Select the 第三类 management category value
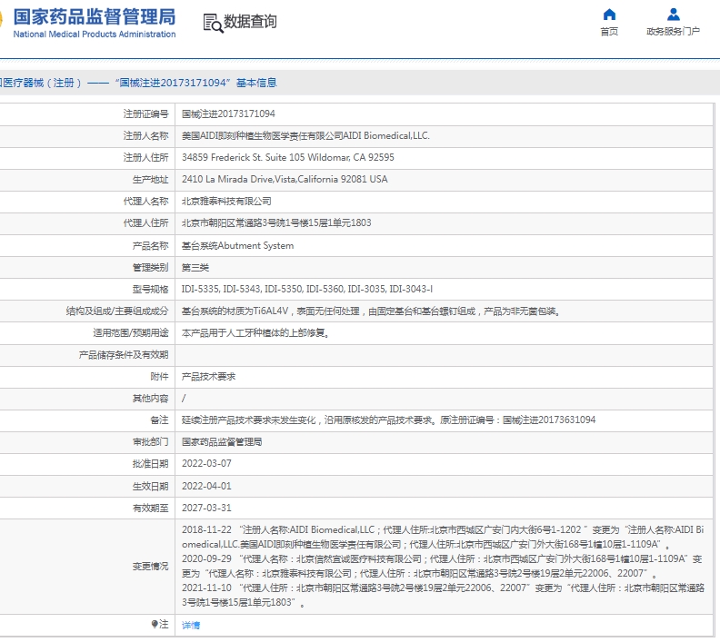720x642 pixels. (195, 267)
